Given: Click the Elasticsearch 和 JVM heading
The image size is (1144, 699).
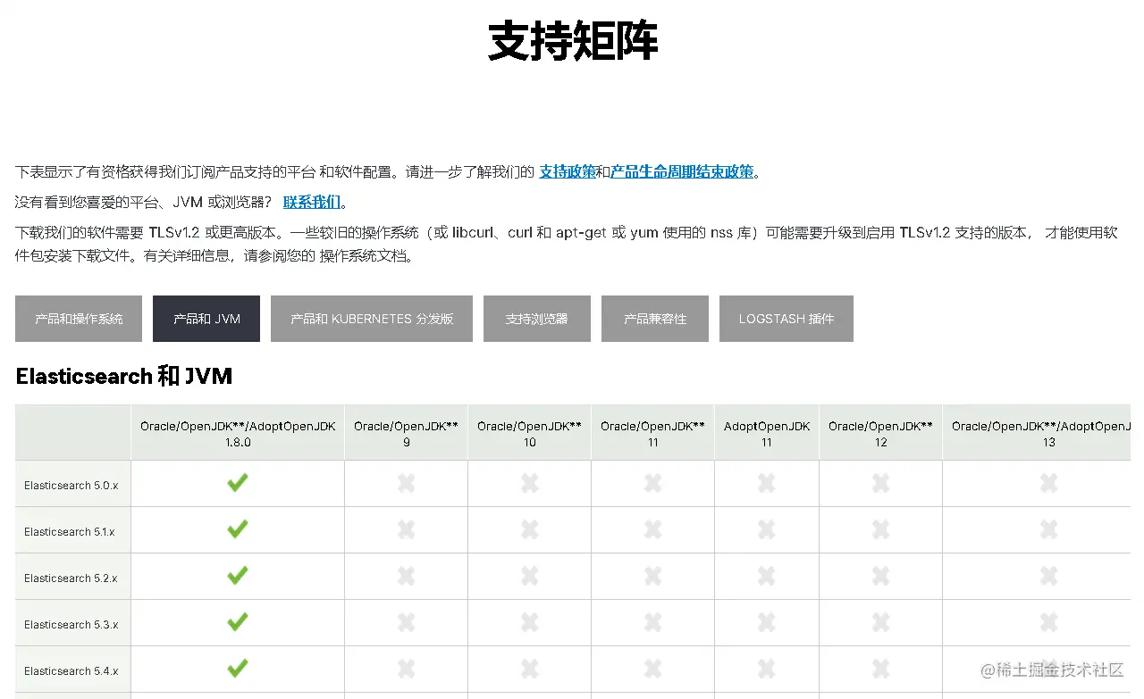Looking at the screenshot, I should click(x=124, y=376).
